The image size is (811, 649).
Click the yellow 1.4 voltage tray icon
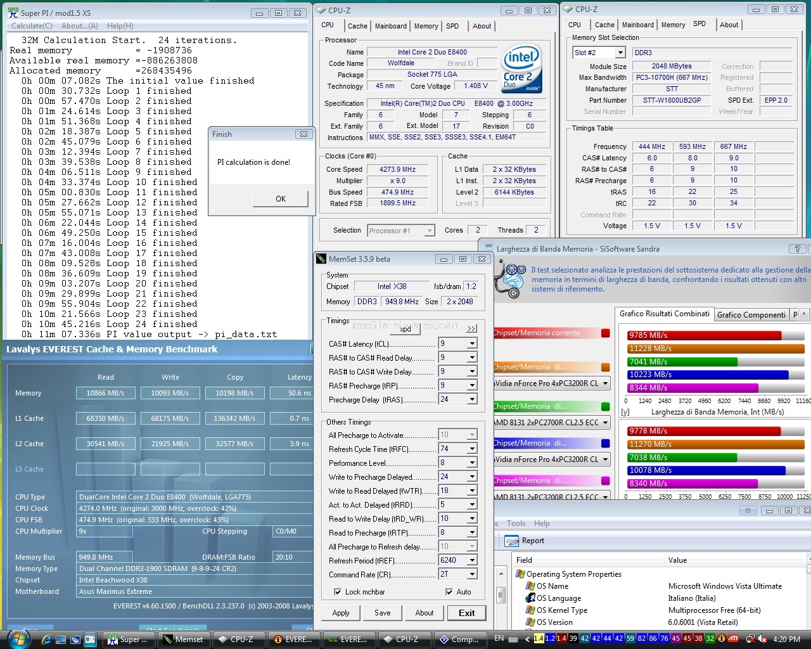pos(539,638)
